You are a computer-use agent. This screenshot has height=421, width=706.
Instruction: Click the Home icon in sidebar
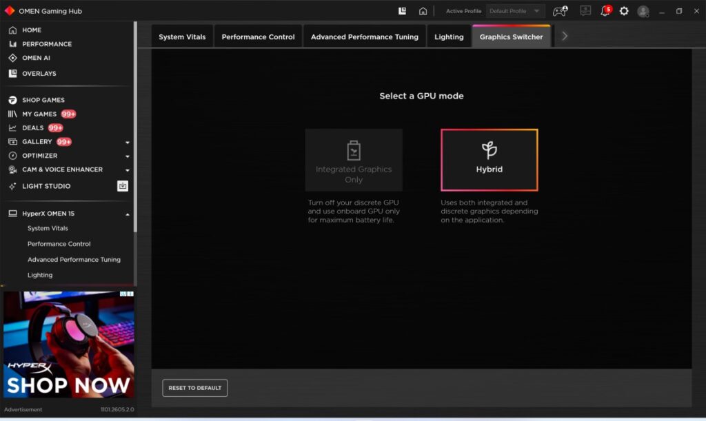pyautogui.click(x=12, y=30)
